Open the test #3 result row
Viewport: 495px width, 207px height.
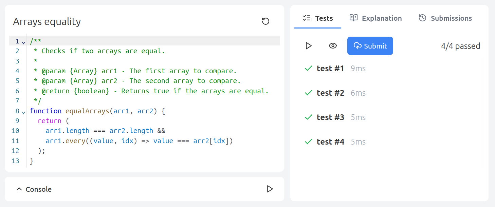pyautogui.click(x=389, y=117)
